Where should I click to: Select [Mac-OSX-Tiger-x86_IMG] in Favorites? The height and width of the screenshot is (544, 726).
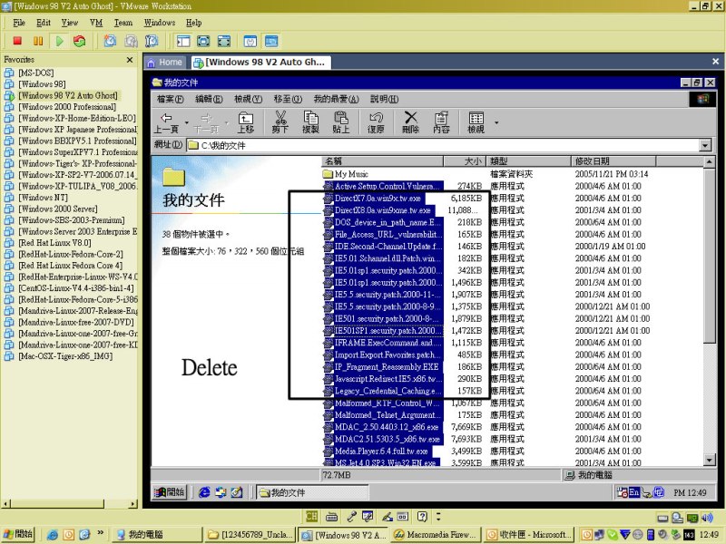tap(65, 355)
